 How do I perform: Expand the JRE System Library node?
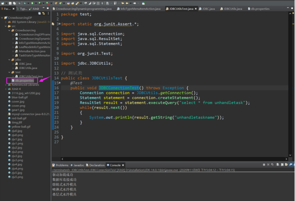[6, 22]
